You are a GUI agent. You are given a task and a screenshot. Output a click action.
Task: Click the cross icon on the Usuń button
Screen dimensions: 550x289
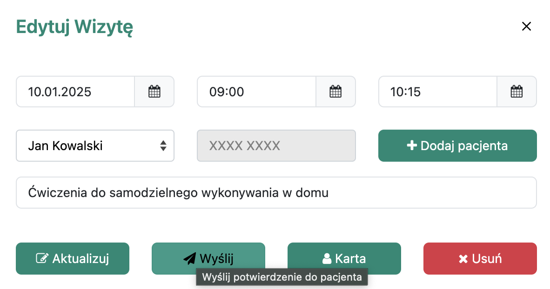click(463, 259)
